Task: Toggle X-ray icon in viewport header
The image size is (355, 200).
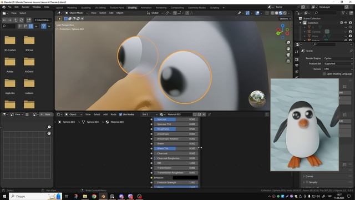Action: point(267,13)
